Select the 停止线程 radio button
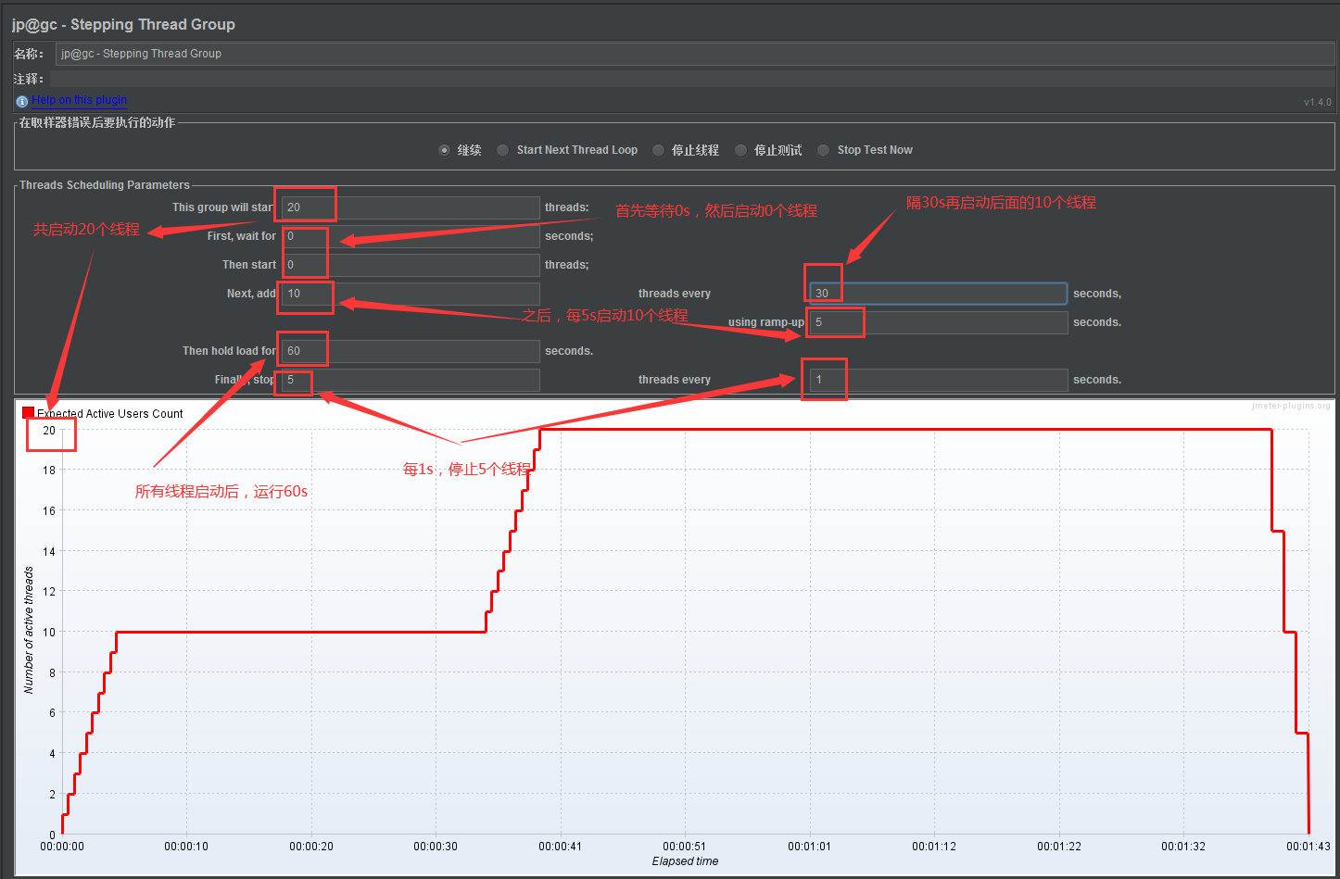Viewport: 1340px width, 879px height. click(658, 149)
